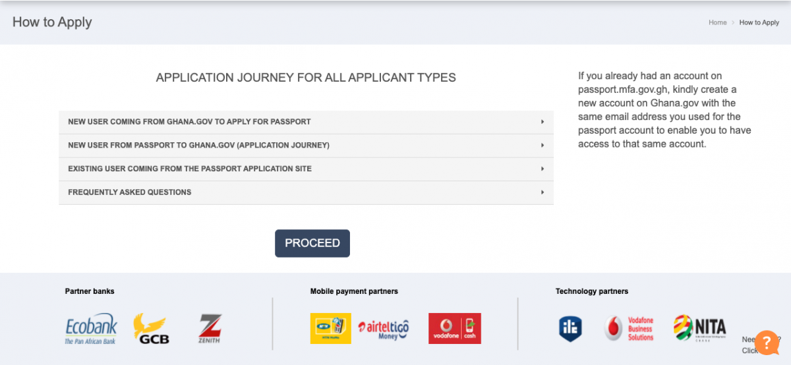This screenshot has width=791, height=365.
Task: Click the Ecobank partner logo
Action: click(91, 329)
